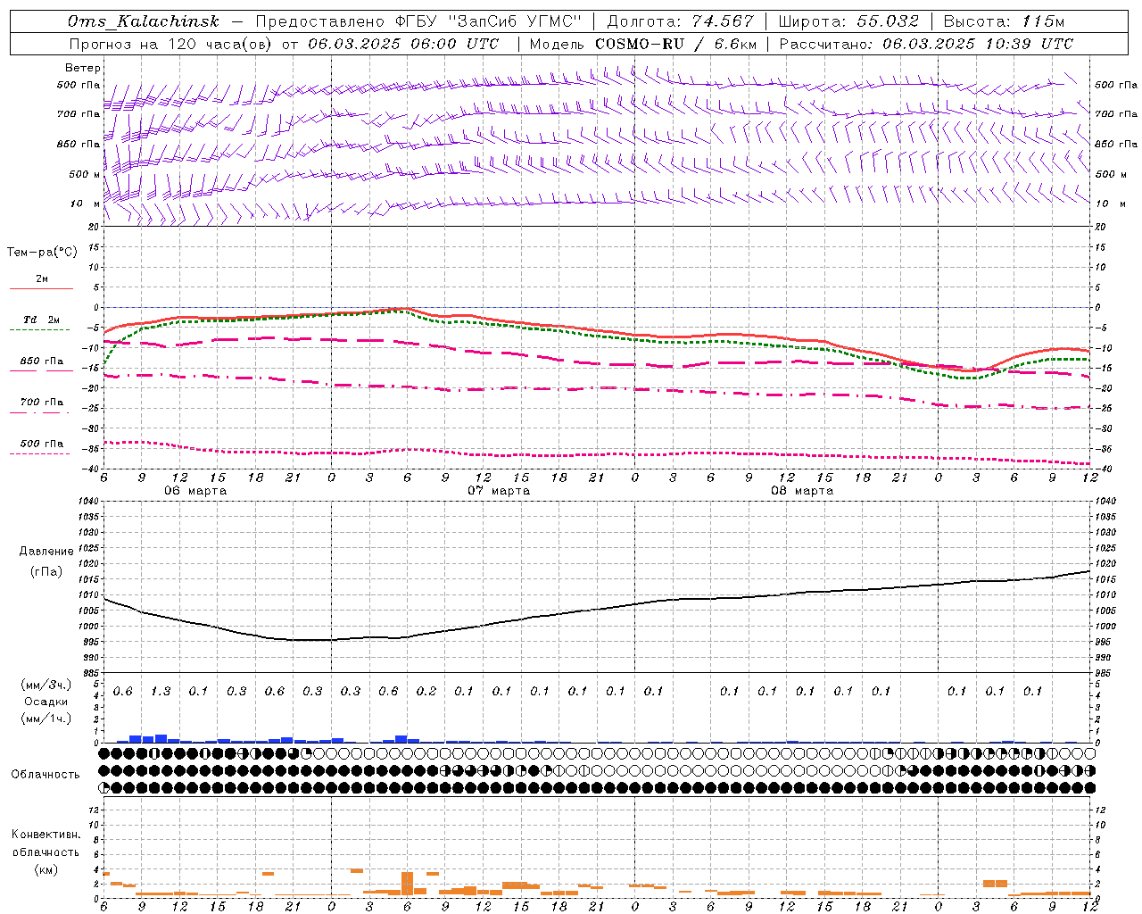Screen dimensions: 1142x914
Task: Click the 2м temperature legend entry
Action: tap(42, 279)
